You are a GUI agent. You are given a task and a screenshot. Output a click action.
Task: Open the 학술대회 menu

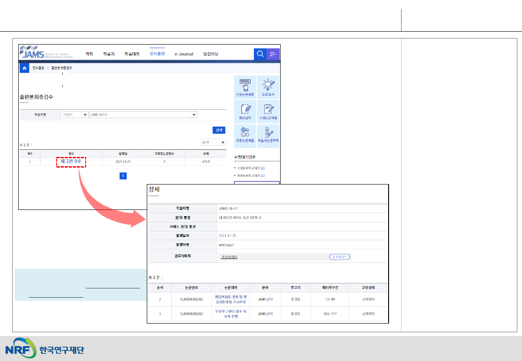coord(132,54)
